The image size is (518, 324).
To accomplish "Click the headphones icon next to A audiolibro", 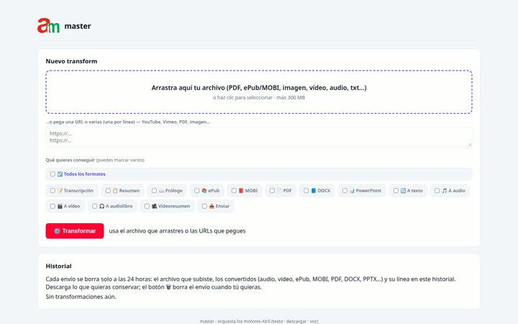I will 101,207.
